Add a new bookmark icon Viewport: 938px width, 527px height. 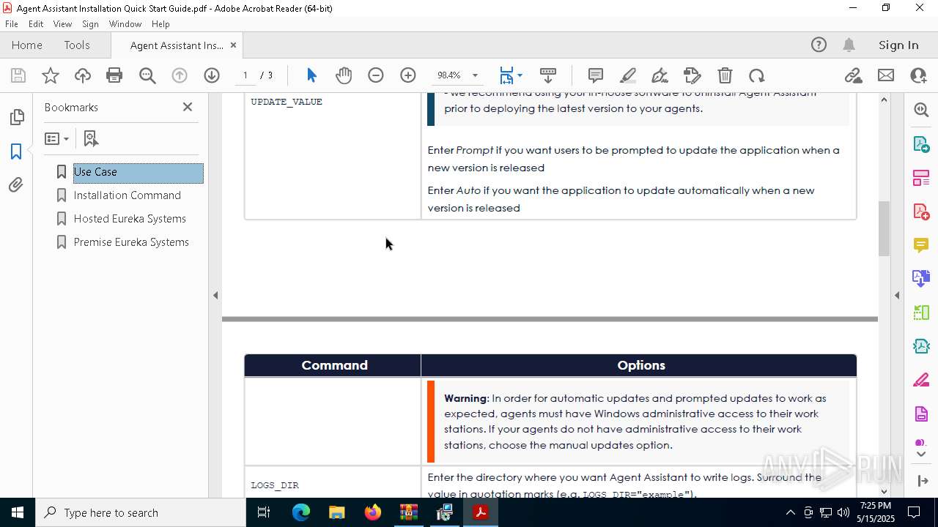[x=91, y=138]
